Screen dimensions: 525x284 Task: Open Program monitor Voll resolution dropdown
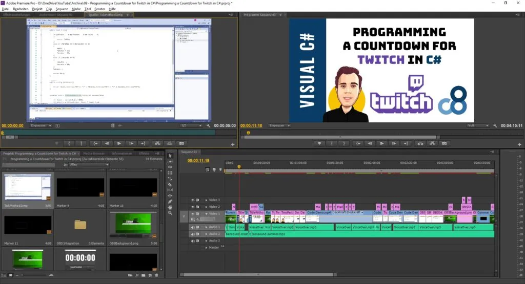click(478, 126)
